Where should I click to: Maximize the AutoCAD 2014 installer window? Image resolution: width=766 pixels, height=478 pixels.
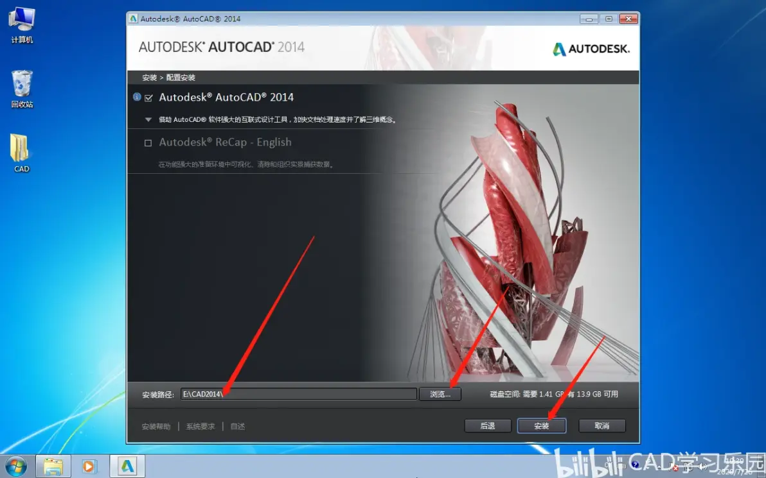click(609, 19)
